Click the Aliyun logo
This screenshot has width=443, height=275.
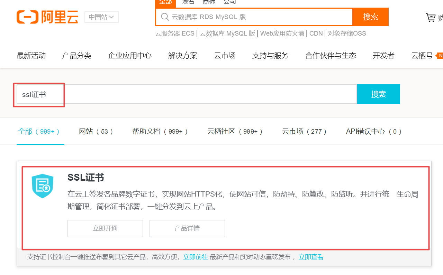click(47, 17)
